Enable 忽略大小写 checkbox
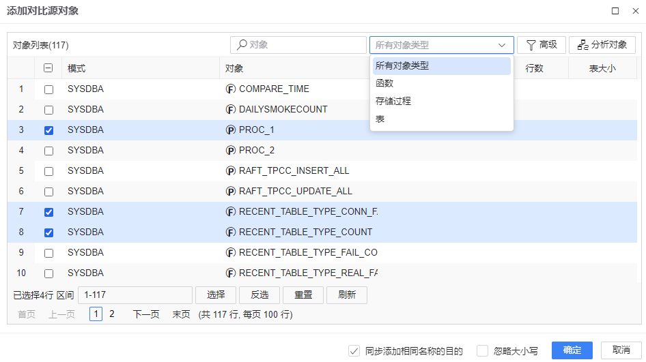The image size is (646, 362). [x=482, y=351]
